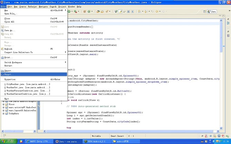Open the Window menu

(71, 7)
